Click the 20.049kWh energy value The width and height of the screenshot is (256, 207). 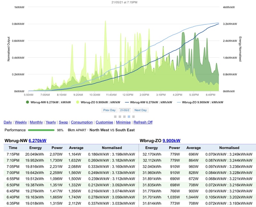tap(35, 154)
